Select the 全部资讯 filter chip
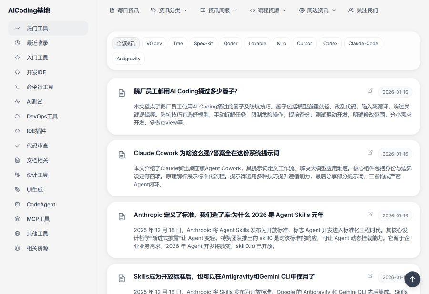Image resolution: width=429 pixels, height=294 pixels. [x=126, y=43]
